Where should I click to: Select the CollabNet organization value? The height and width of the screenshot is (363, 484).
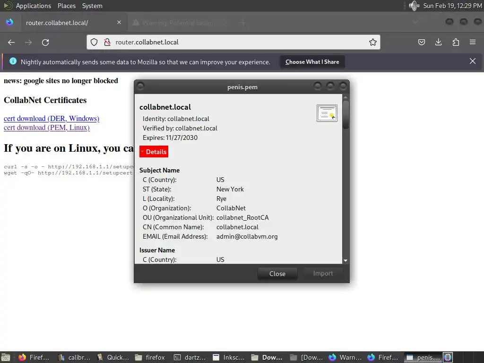pyautogui.click(x=231, y=208)
